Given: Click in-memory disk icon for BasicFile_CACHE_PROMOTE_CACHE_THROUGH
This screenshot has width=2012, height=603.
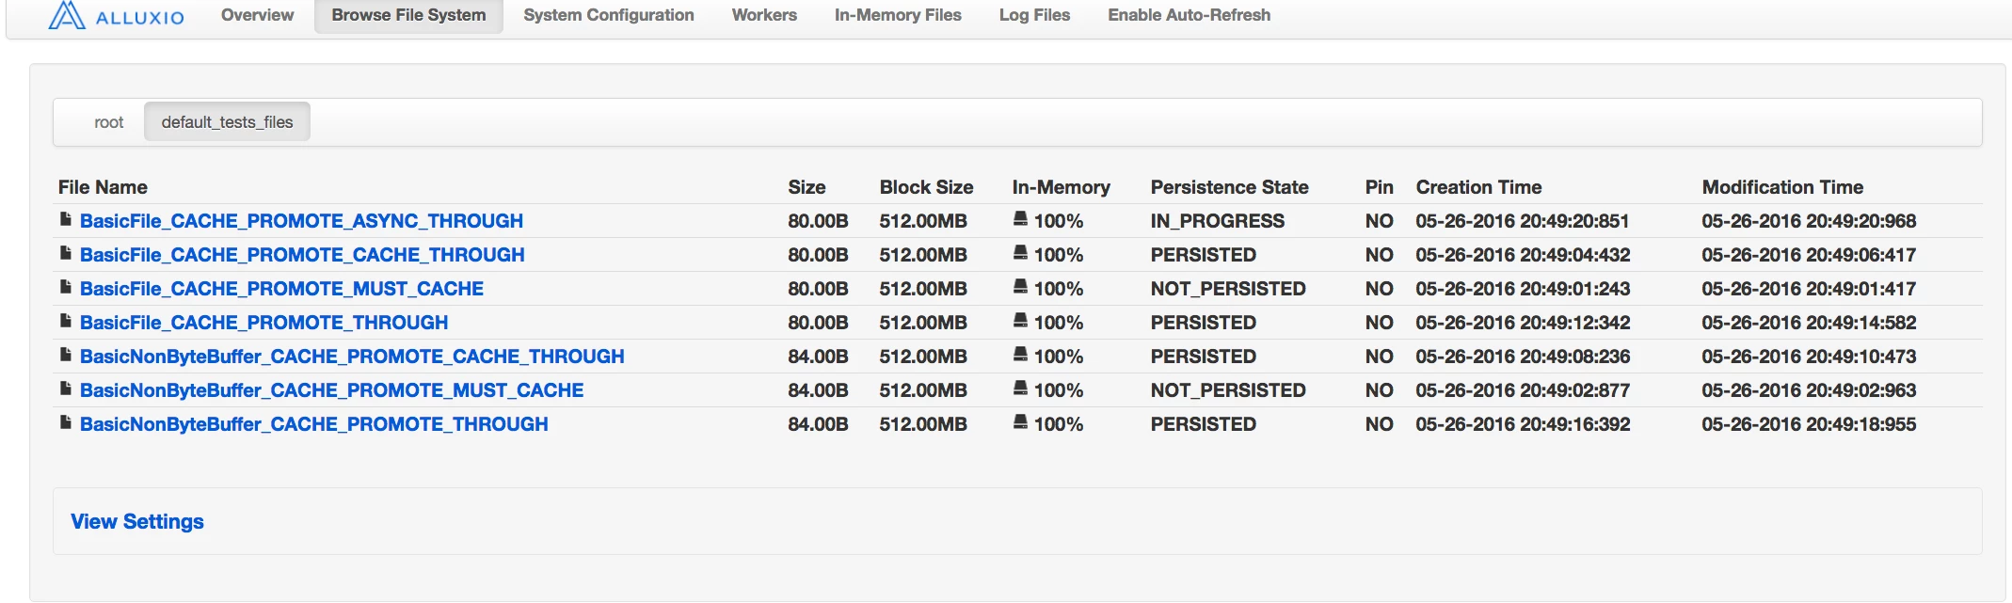Looking at the screenshot, I should pos(1020,253).
